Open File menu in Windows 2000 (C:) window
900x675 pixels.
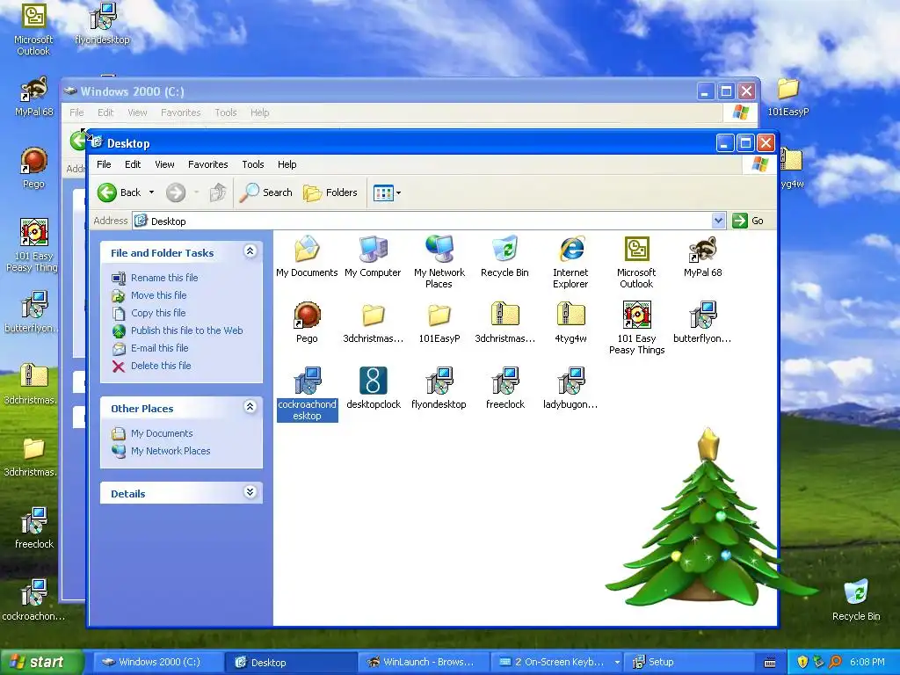[x=76, y=112]
